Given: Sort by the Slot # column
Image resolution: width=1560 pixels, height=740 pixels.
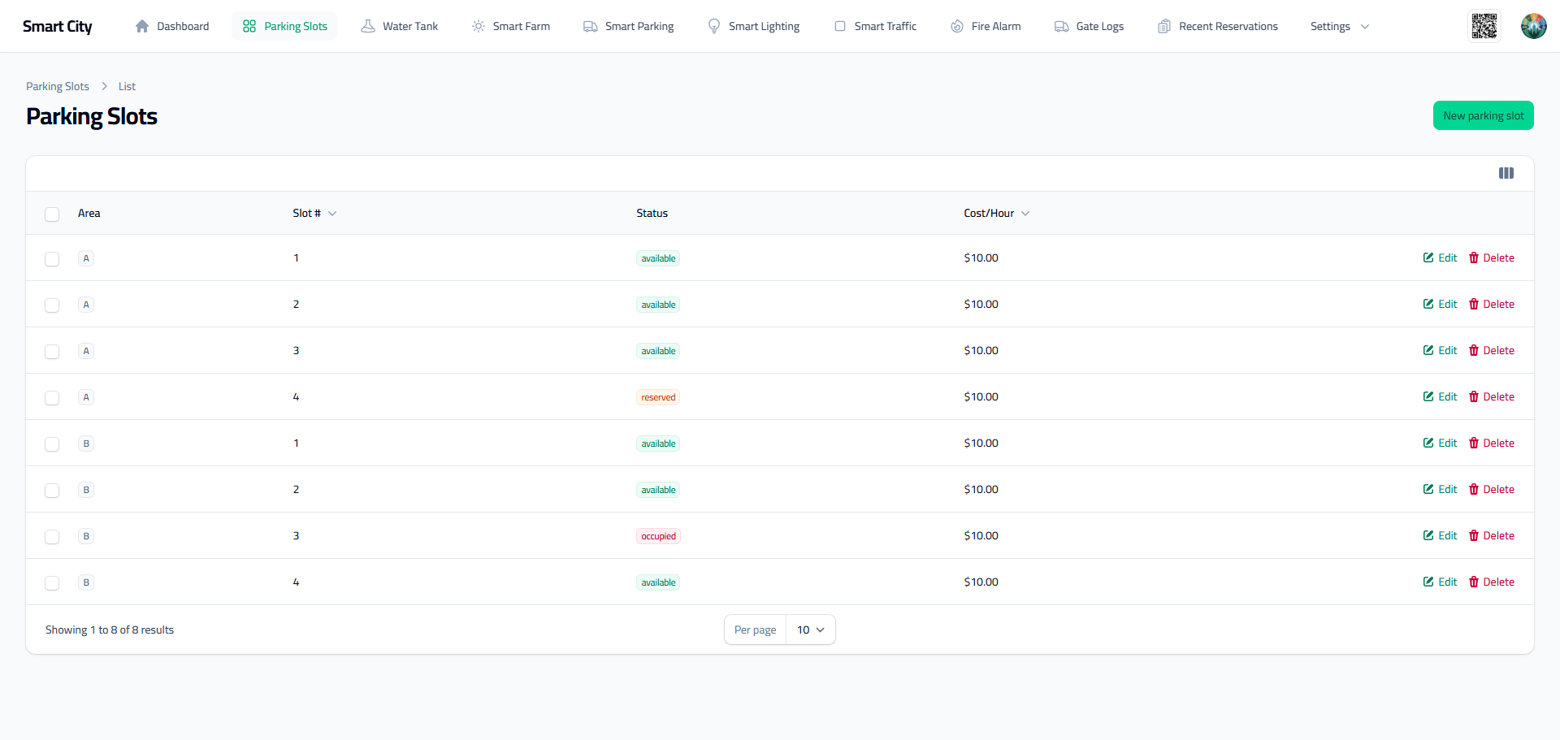Looking at the screenshot, I should pyautogui.click(x=314, y=213).
